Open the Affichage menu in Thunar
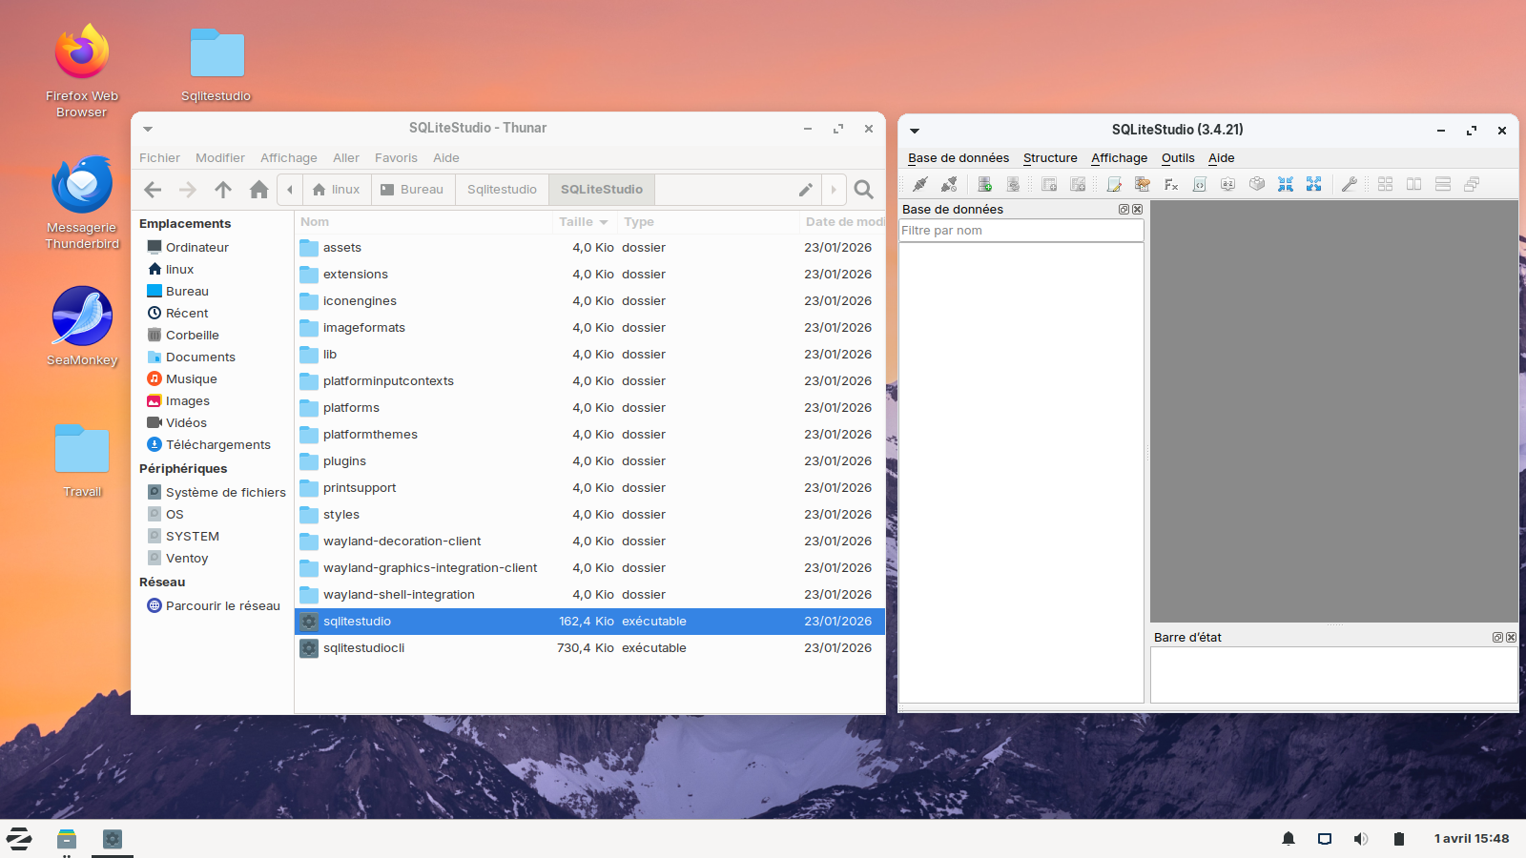The image size is (1526, 858). pos(288,158)
